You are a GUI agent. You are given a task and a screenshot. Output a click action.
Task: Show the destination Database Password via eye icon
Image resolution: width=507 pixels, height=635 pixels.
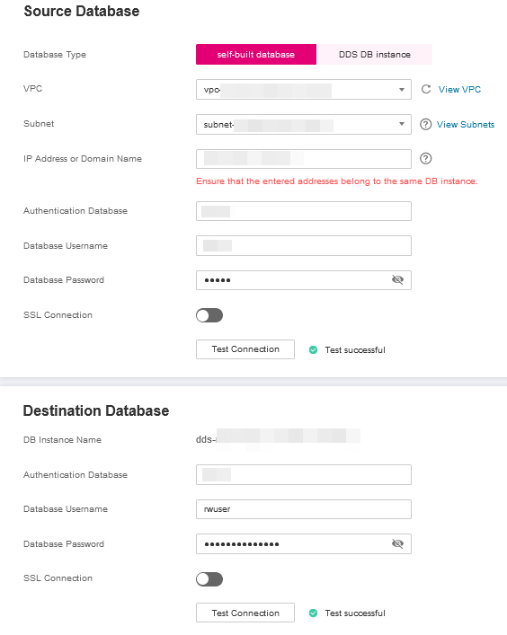tap(397, 543)
